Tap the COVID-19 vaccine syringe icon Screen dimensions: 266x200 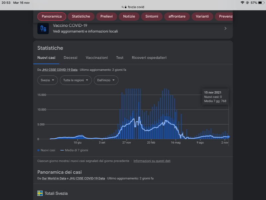(x=43, y=28)
